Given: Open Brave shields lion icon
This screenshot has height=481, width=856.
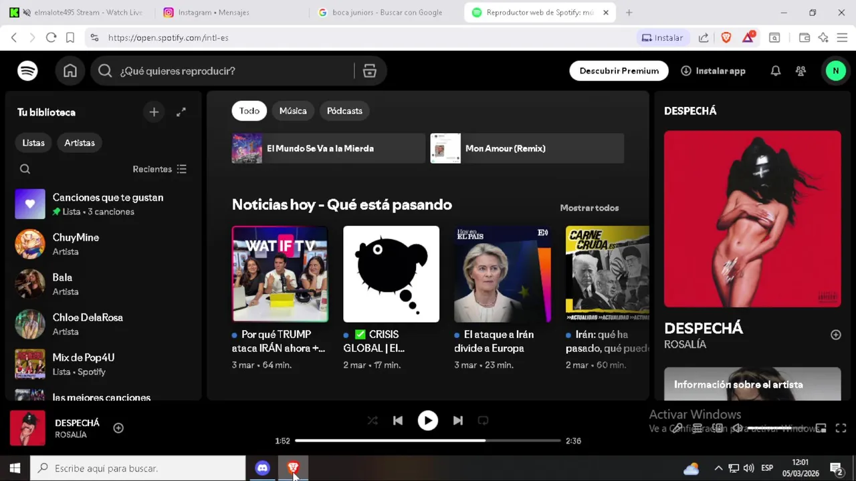Looking at the screenshot, I should pos(726,37).
